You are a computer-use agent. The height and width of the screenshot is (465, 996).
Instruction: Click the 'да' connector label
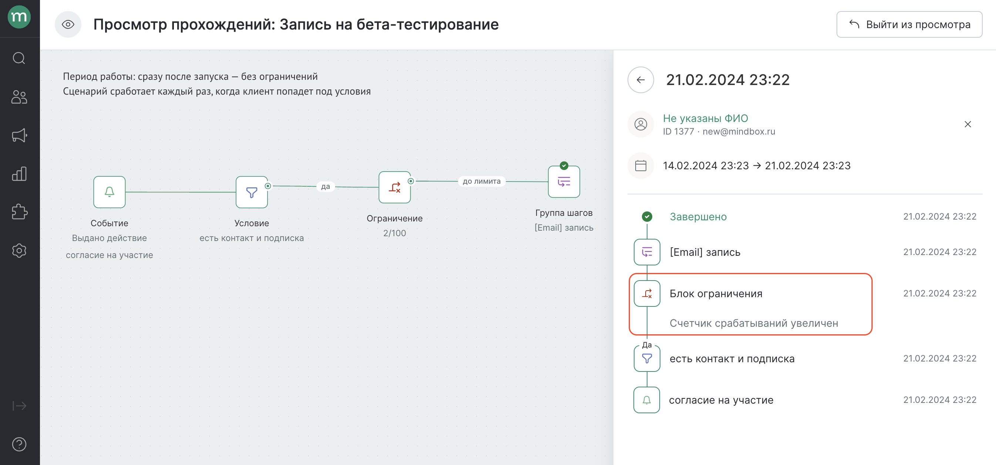[326, 187]
